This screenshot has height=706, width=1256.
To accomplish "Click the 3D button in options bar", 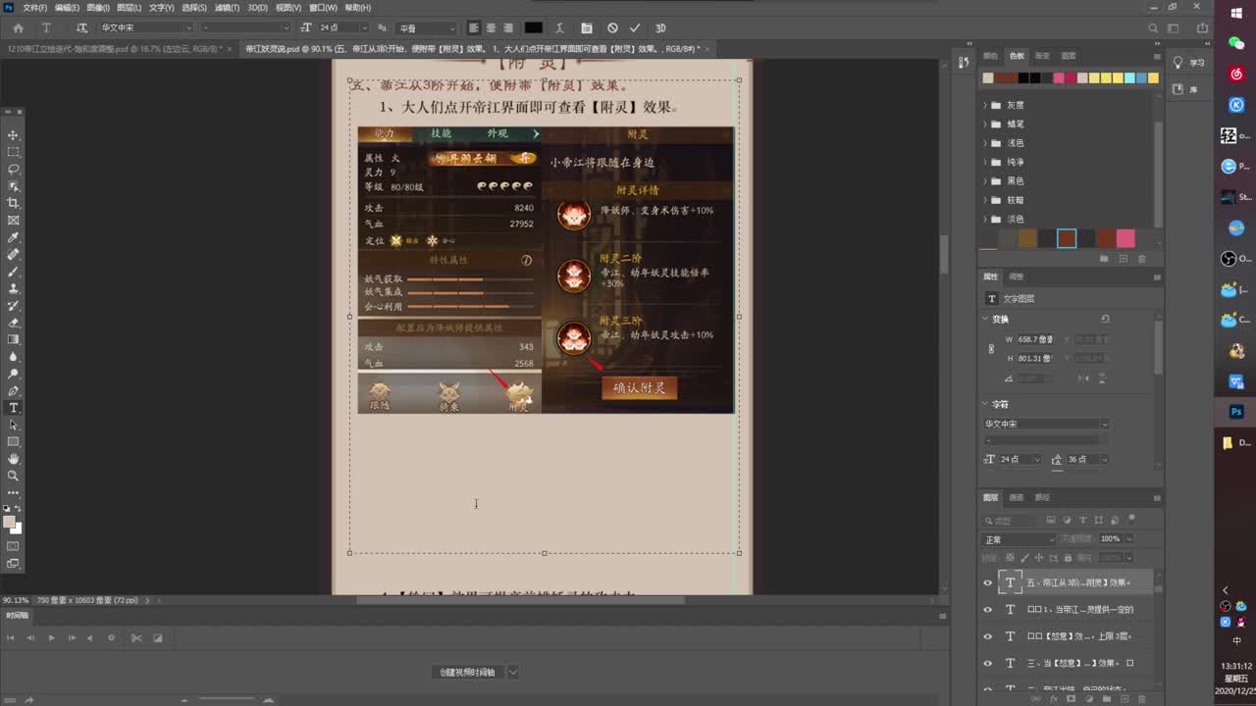I will pos(660,27).
